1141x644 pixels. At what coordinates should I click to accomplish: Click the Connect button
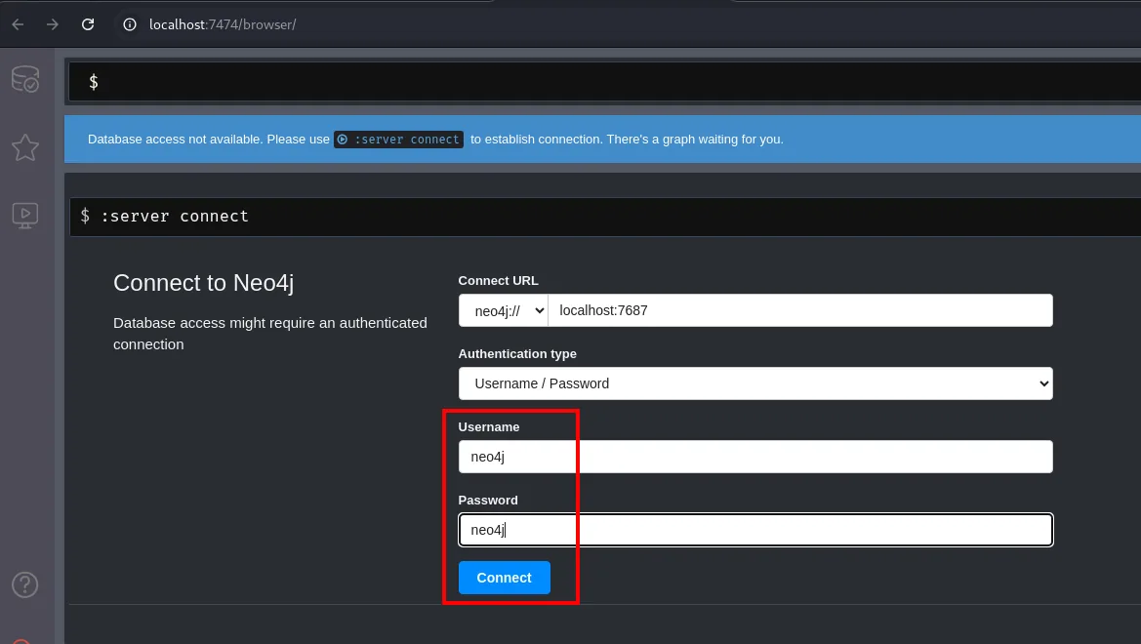point(505,578)
